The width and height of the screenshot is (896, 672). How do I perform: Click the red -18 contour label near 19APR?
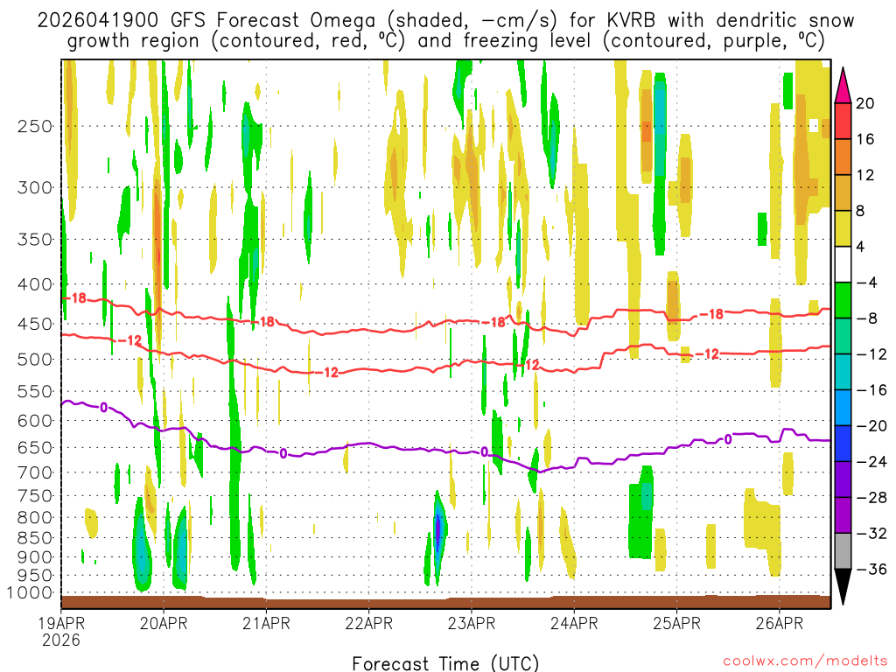pyautogui.click(x=75, y=297)
